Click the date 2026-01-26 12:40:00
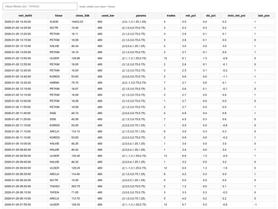The width and height of the screenshot is (278, 209). pyautogui.click(x=18, y=76)
